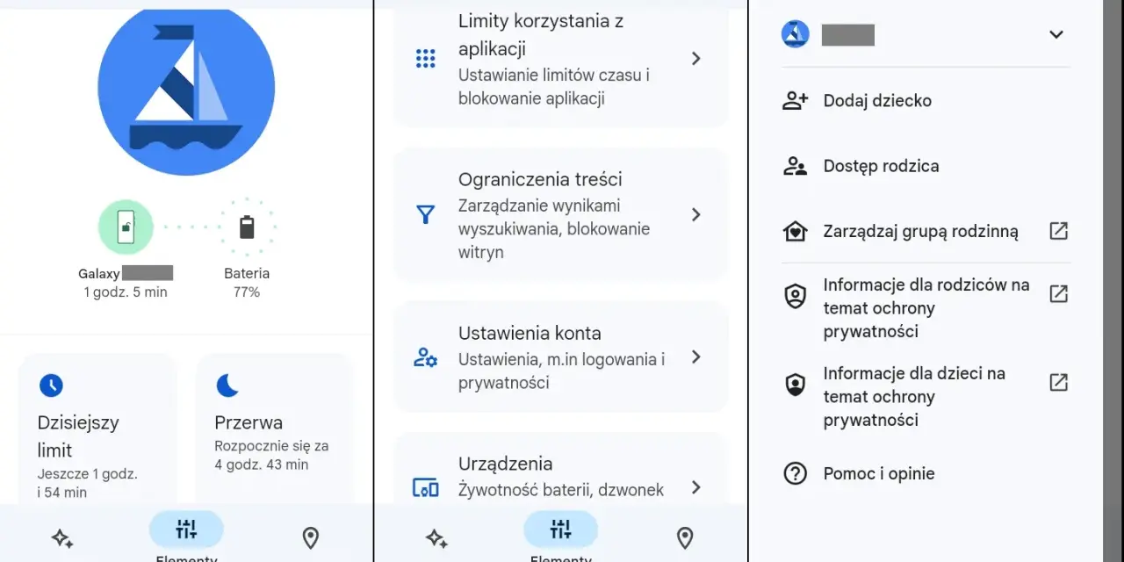Click the moon icon on Przerwa card
The height and width of the screenshot is (562, 1124).
pyautogui.click(x=227, y=385)
